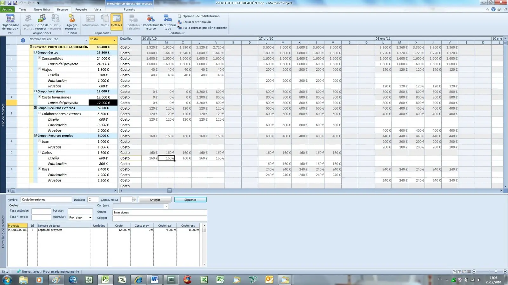This screenshot has height=285, width=508.
Task: Click the Asignar recursos icon
Action: [x=28, y=22]
